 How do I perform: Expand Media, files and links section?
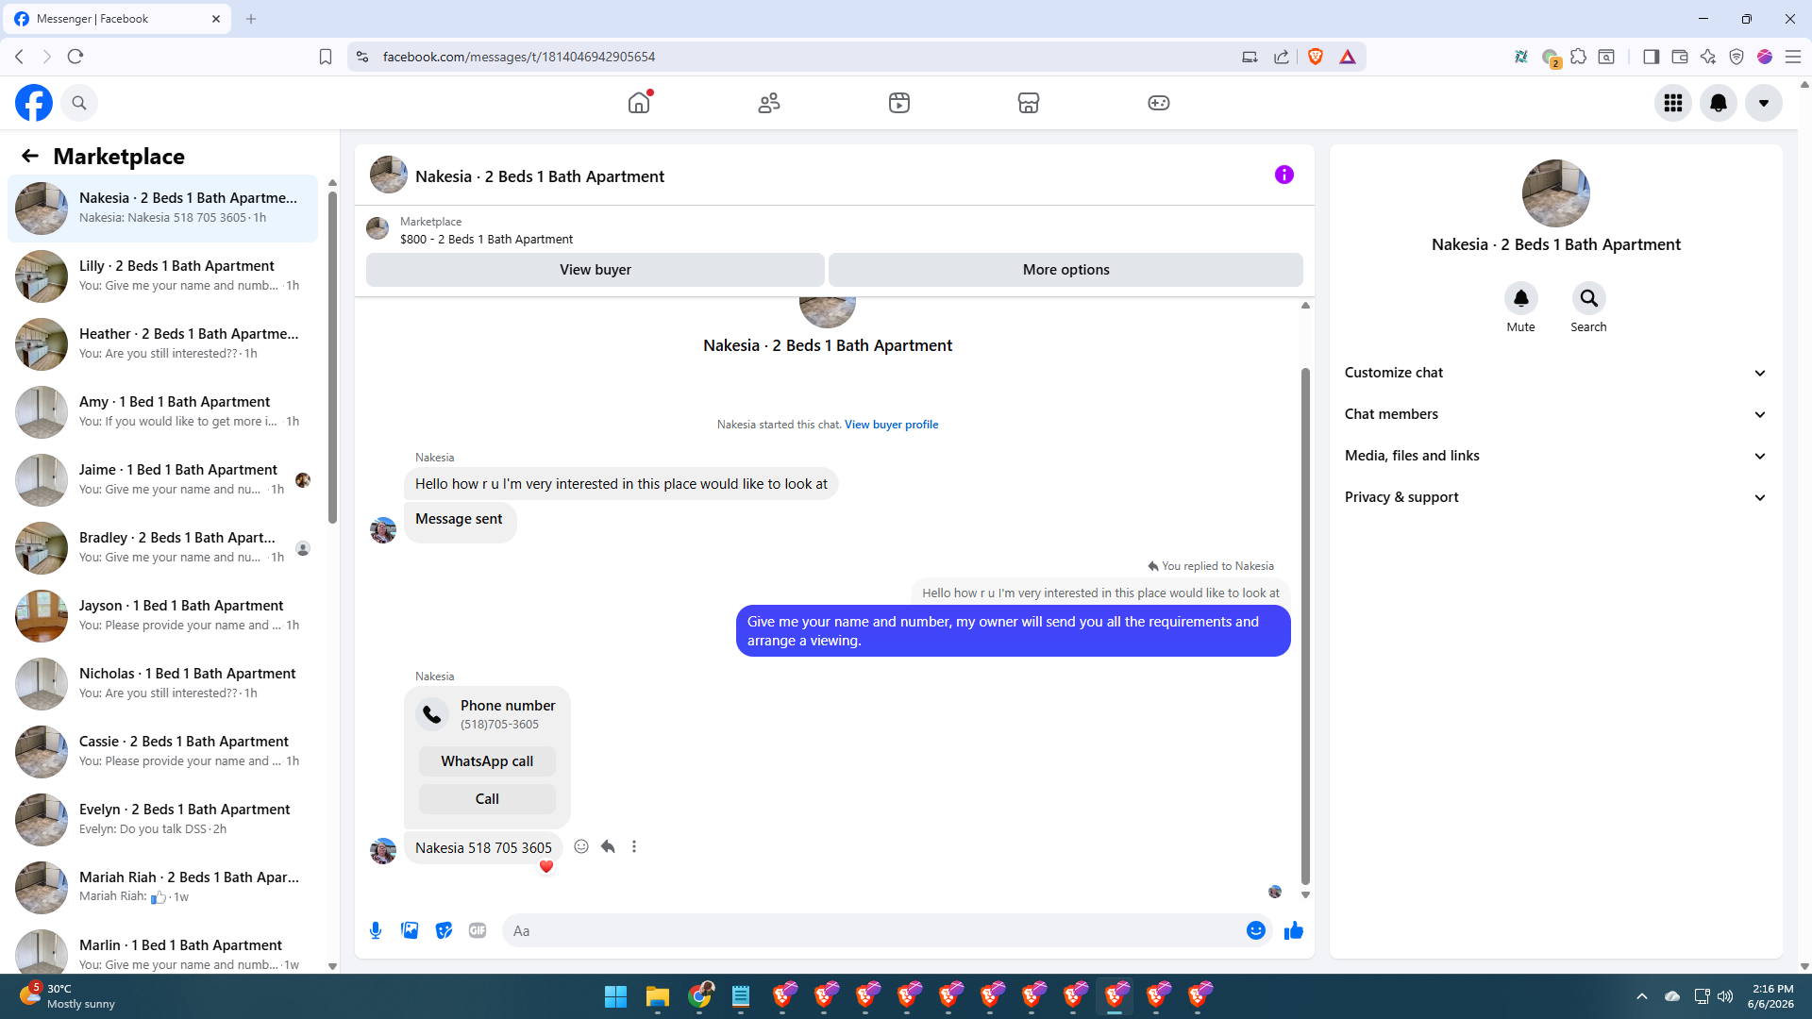coord(1555,456)
